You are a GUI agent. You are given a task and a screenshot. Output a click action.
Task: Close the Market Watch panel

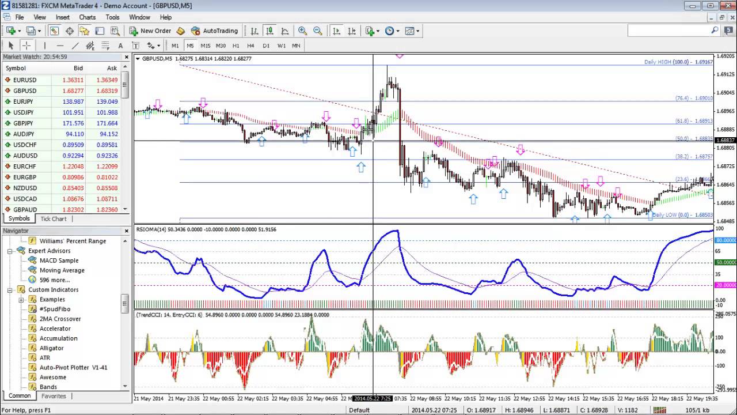click(x=127, y=57)
